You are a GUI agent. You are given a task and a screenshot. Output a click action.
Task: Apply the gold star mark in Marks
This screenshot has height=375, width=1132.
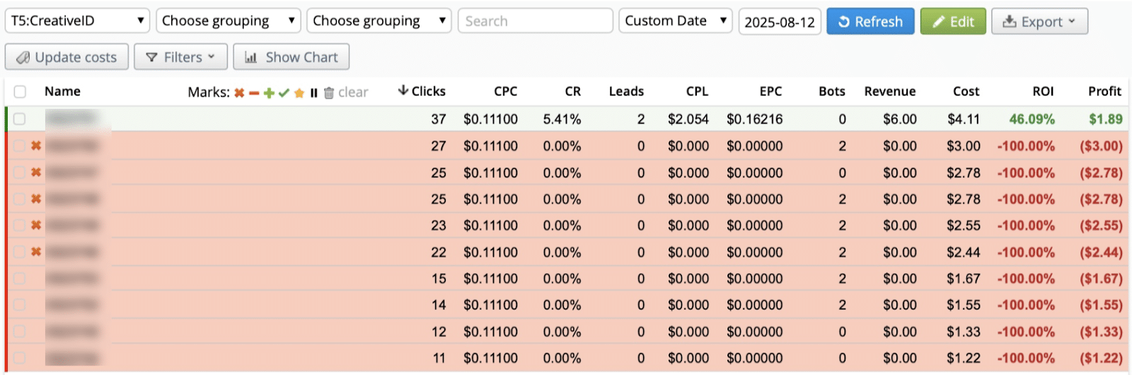tap(299, 93)
